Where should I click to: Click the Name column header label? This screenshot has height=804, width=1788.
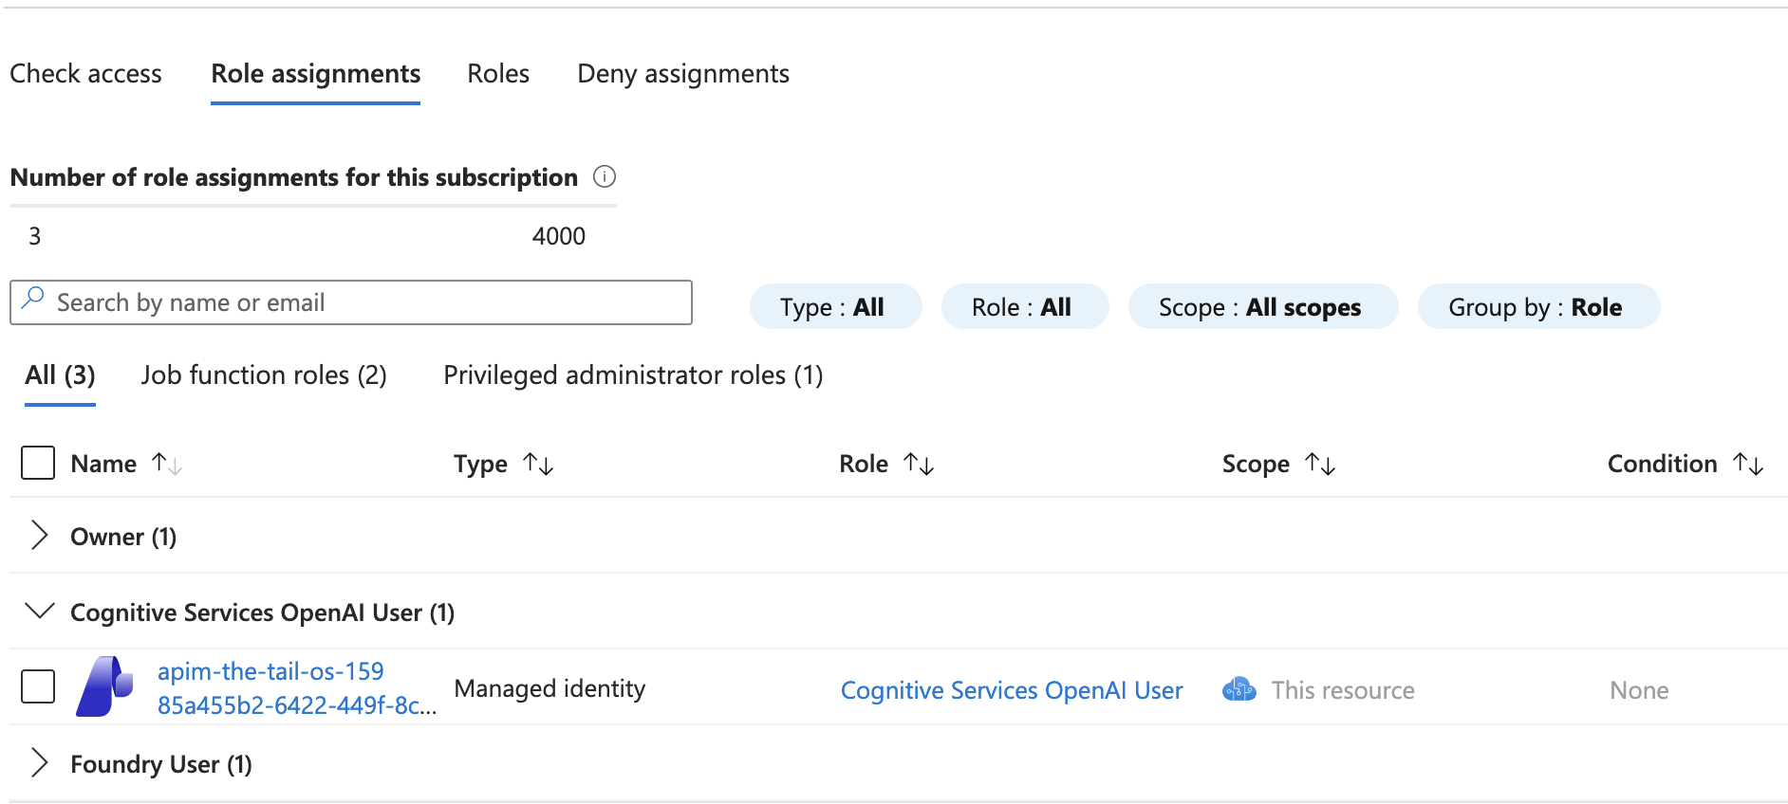coord(103,464)
